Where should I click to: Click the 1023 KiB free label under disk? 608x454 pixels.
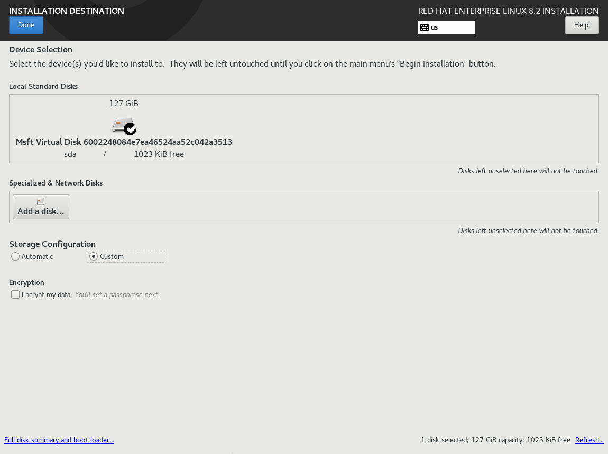pos(159,154)
